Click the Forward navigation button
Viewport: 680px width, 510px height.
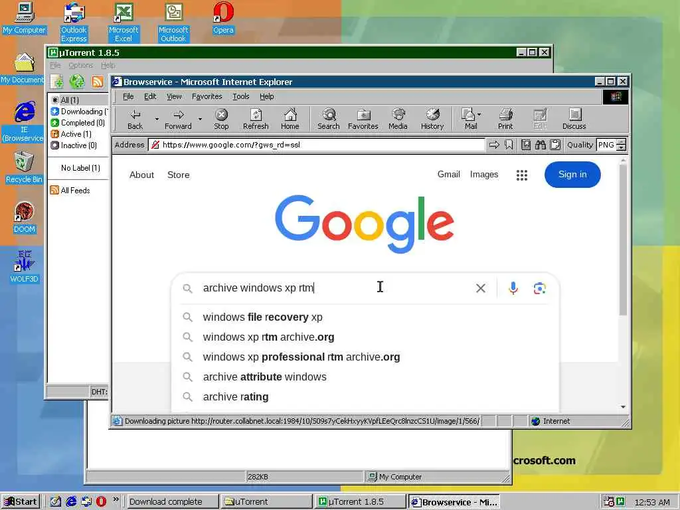178,119
